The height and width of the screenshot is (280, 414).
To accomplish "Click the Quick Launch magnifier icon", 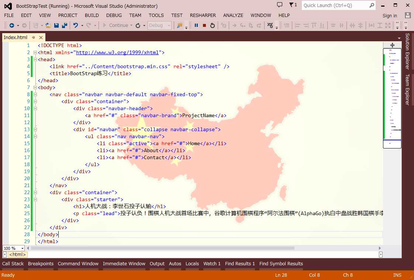I will pyautogui.click(x=372, y=5).
